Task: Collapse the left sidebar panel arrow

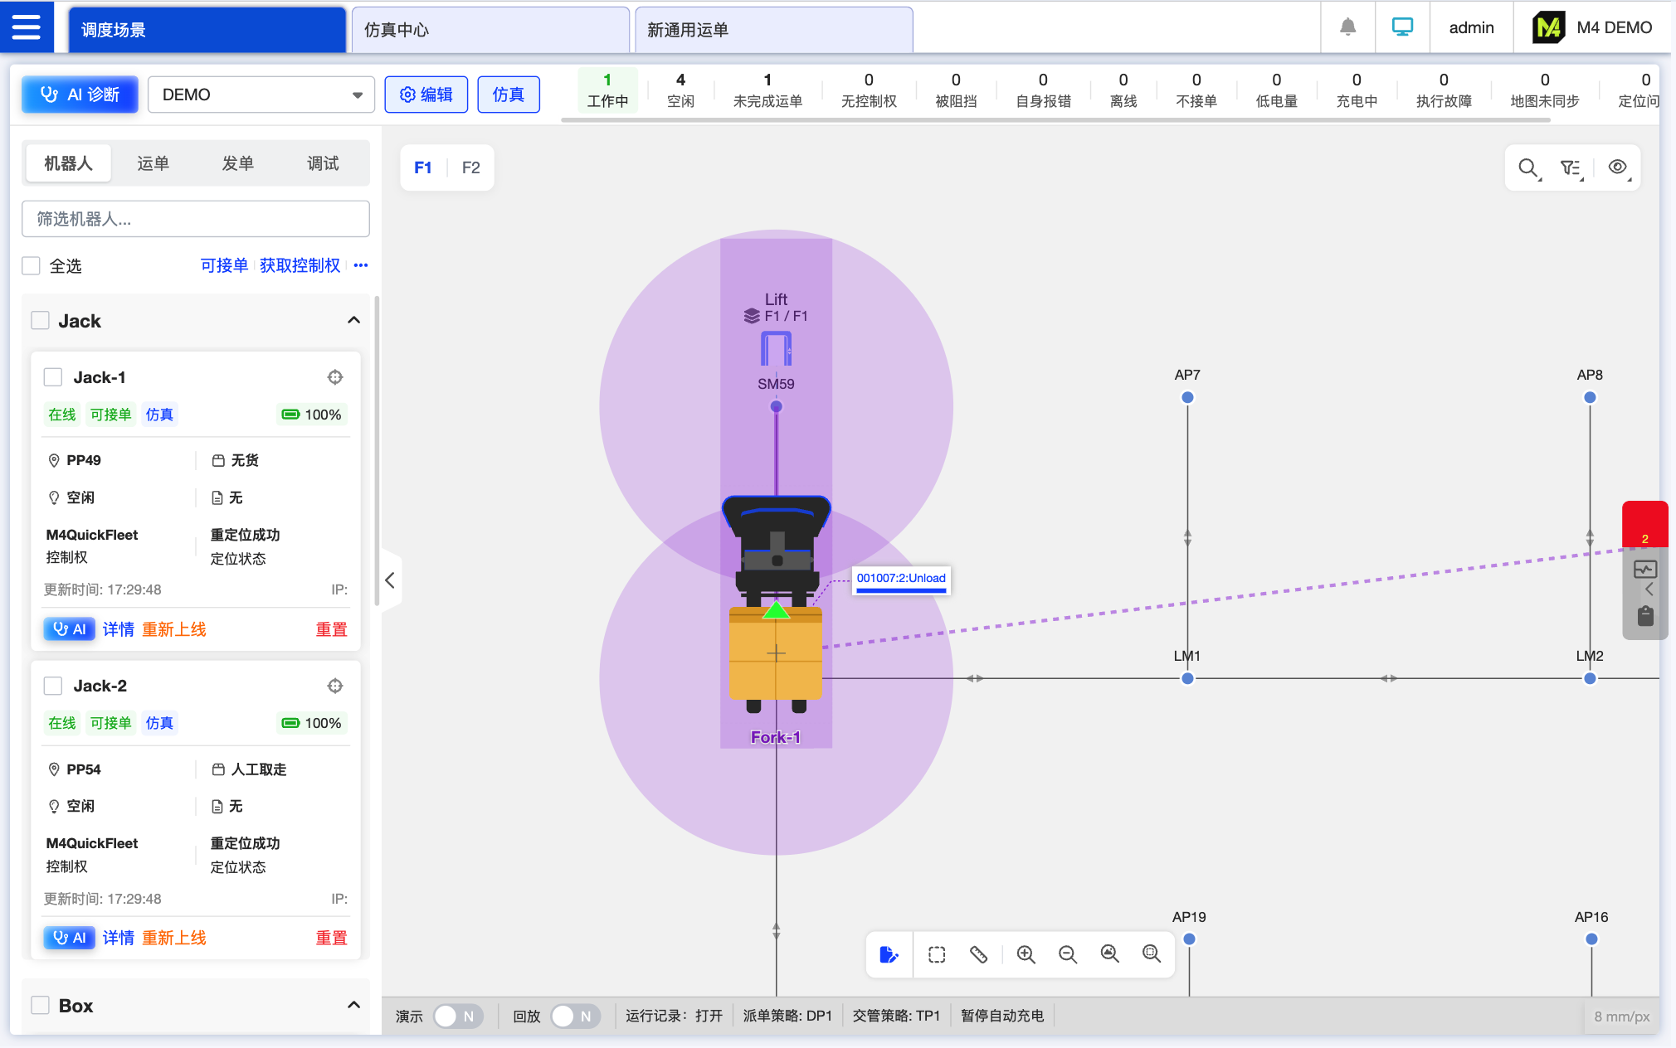Action: coord(390,580)
